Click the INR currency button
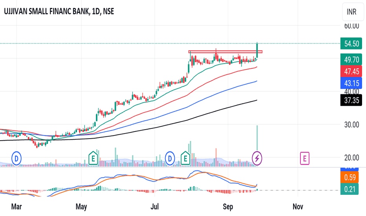Image resolution: width=366 pixels, height=216 pixels. pos(353,12)
